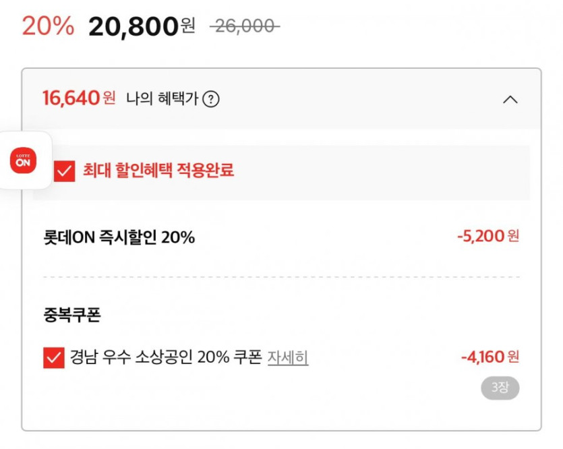Click the 최대 할인혜택 적용완료 text
The image size is (563, 449).
(x=158, y=171)
